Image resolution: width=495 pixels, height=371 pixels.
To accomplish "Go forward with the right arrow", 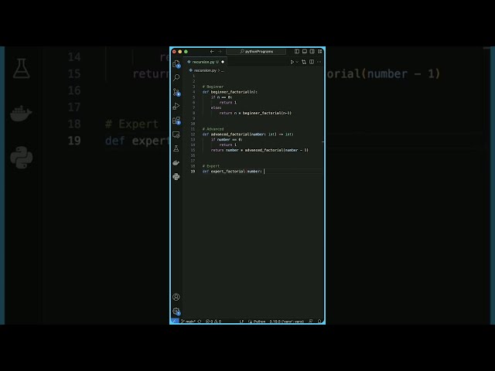I will tap(220, 52).
